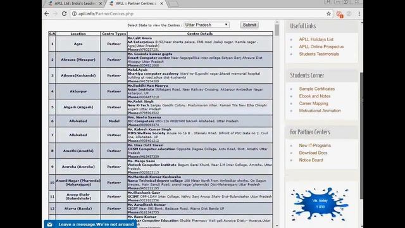Click the blue splash visitor counter image

(320, 204)
